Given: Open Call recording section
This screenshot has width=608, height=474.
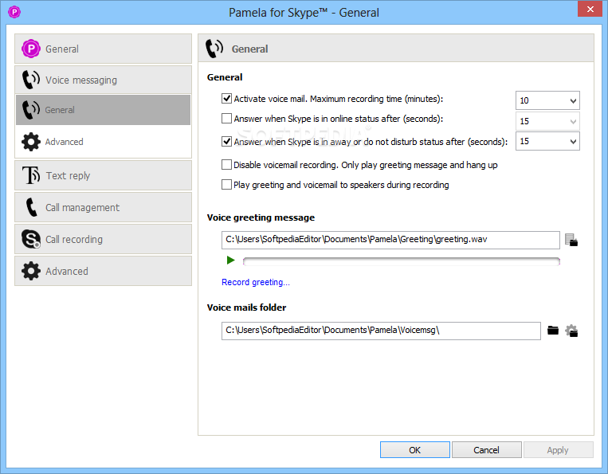Looking at the screenshot, I should coord(103,239).
